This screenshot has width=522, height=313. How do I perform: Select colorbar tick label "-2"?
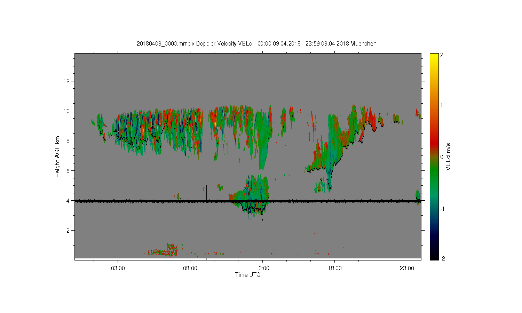pos(443,258)
